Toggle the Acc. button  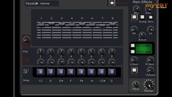click(x=150, y=17)
